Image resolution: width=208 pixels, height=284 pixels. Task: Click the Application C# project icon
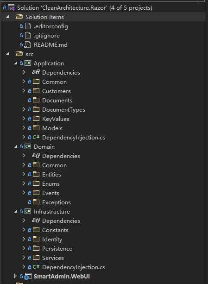tap(28, 63)
